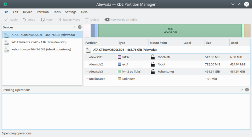Click the 1.01 MiB size cell
Image resolution: width=252 pixels, height=137 pixels.
click(x=211, y=79)
